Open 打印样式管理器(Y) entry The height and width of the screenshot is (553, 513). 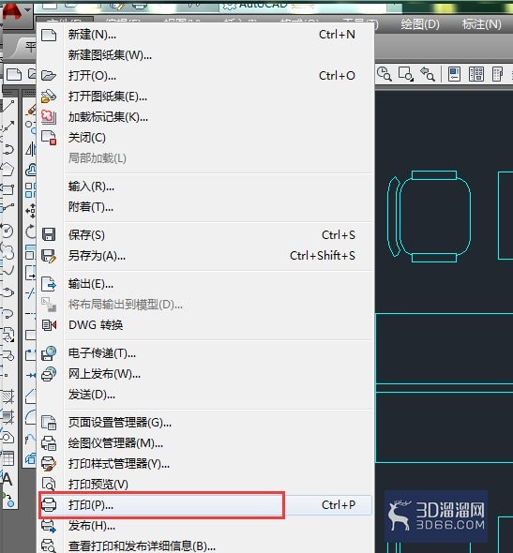[x=205, y=464]
